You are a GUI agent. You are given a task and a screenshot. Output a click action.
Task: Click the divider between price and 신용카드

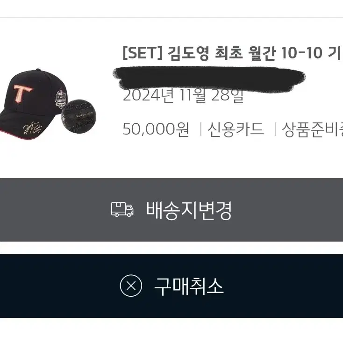(x=200, y=129)
